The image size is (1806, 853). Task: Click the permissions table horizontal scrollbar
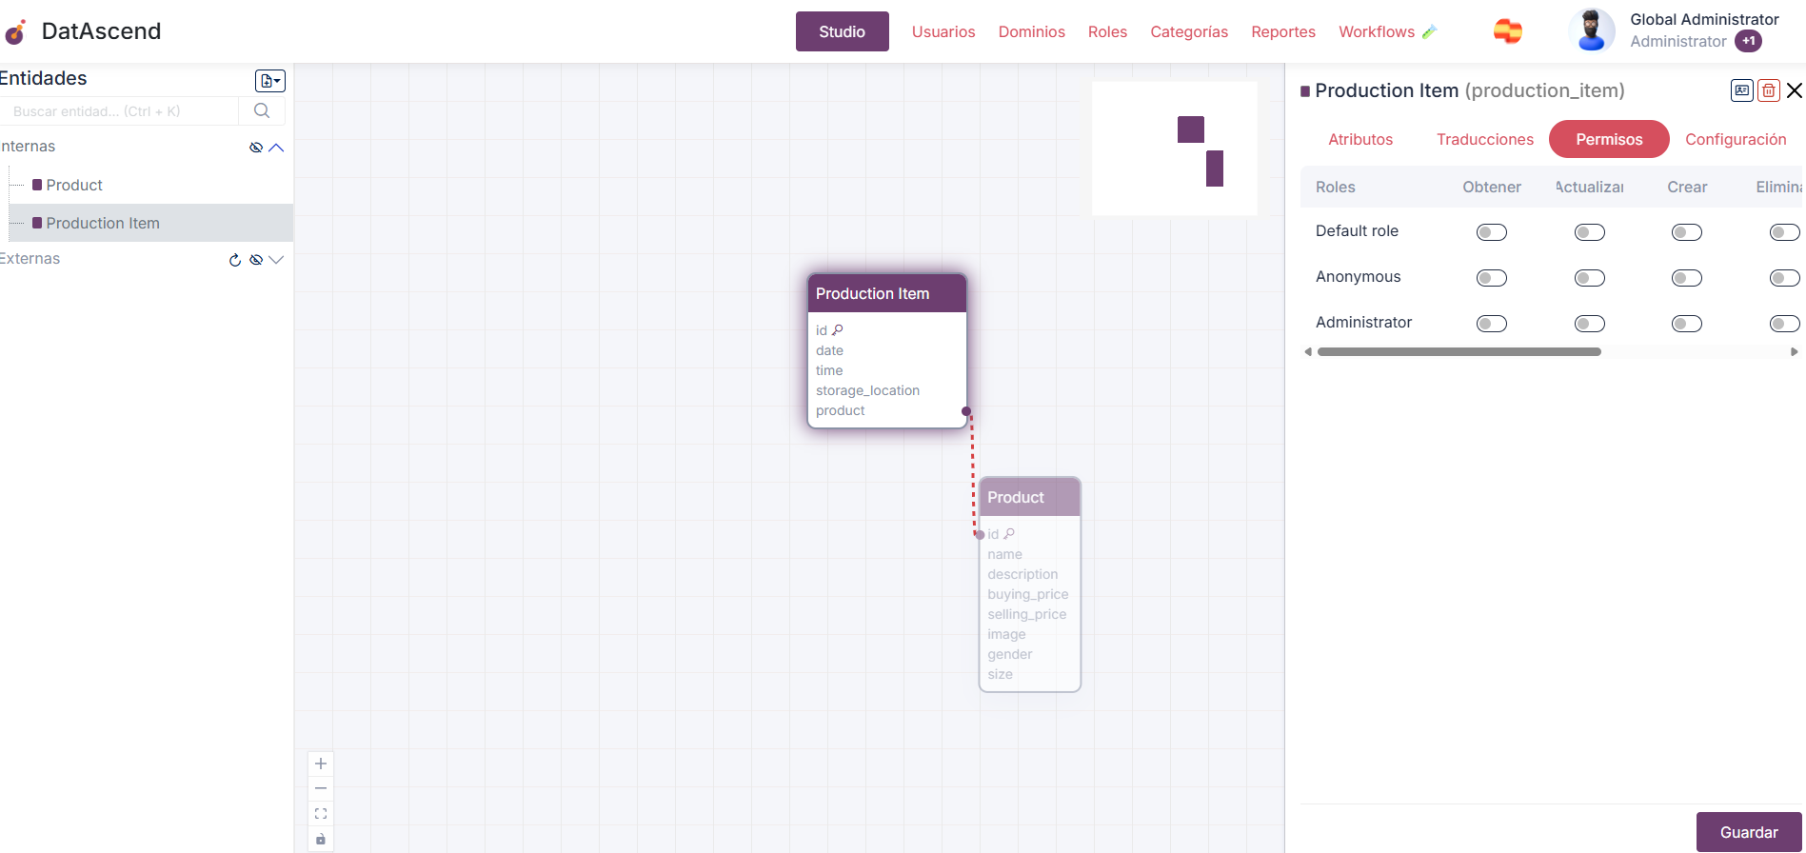pos(1459,352)
